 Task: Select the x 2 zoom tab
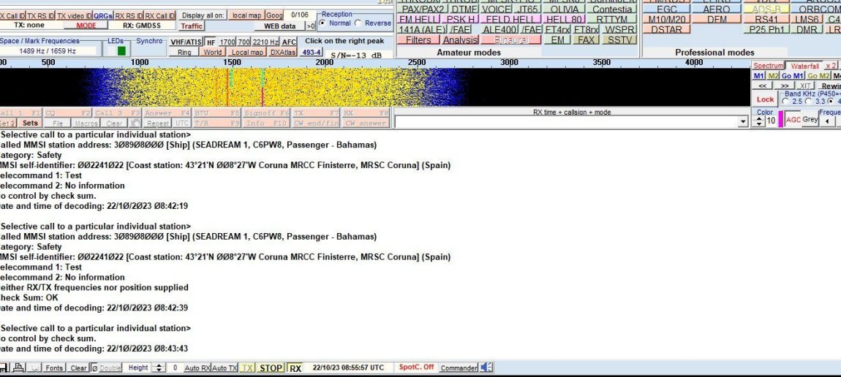click(830, 66)
